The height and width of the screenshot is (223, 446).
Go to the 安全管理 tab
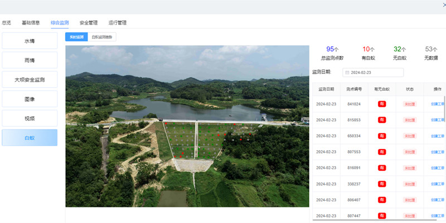coord(89,23)
